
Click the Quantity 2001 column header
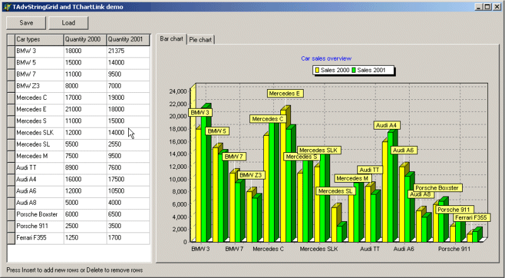coord(128,39)
